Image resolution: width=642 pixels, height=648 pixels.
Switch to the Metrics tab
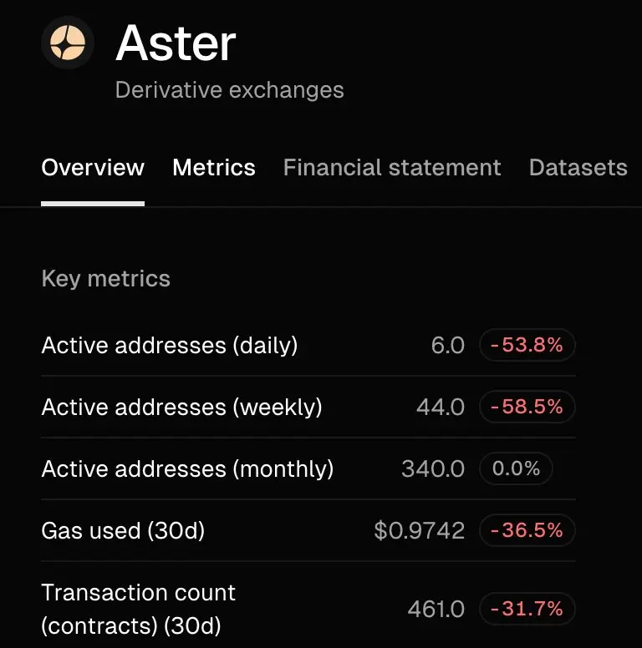[214, 168]
